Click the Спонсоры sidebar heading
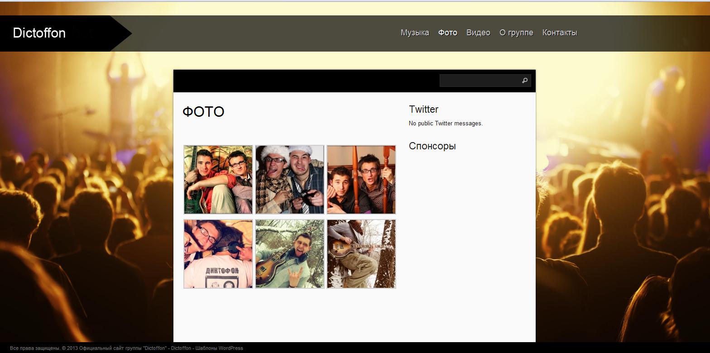 pos(432,146)
